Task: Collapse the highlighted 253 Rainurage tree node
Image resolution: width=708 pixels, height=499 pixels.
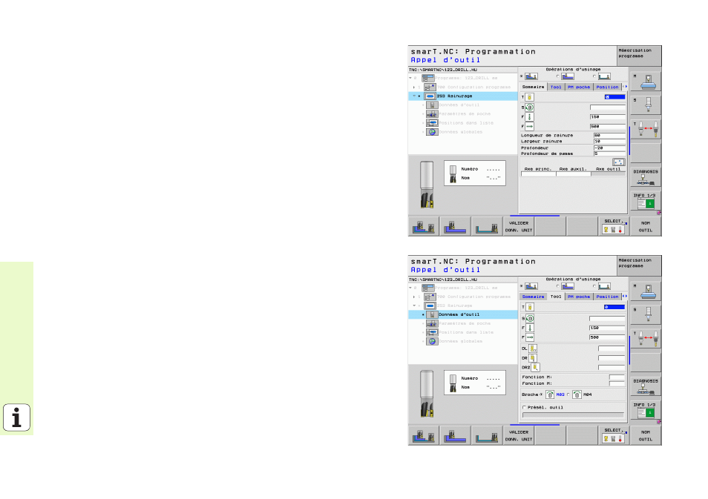Action: 414,96
